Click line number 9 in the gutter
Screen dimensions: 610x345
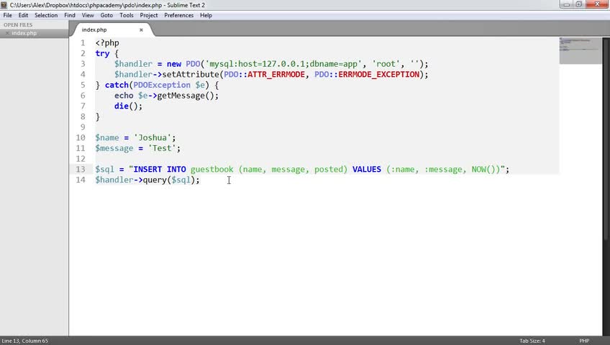tap(83, 127)
